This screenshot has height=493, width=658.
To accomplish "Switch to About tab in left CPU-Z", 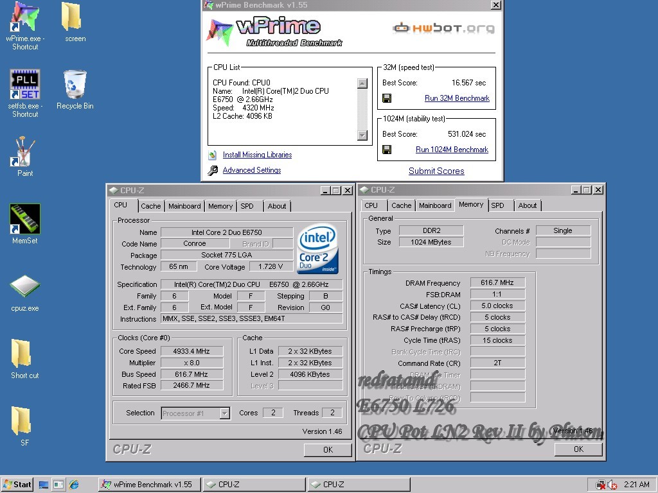I will click(277, 206).
